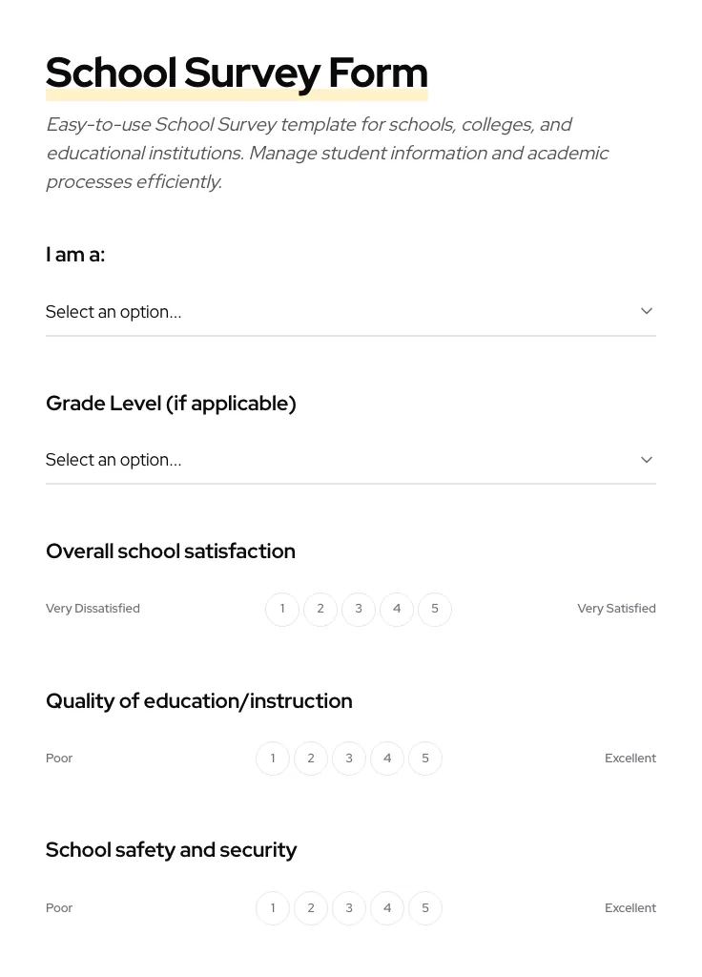Rate overall school satisfaction as 1
702x977 pixels.
282,609
